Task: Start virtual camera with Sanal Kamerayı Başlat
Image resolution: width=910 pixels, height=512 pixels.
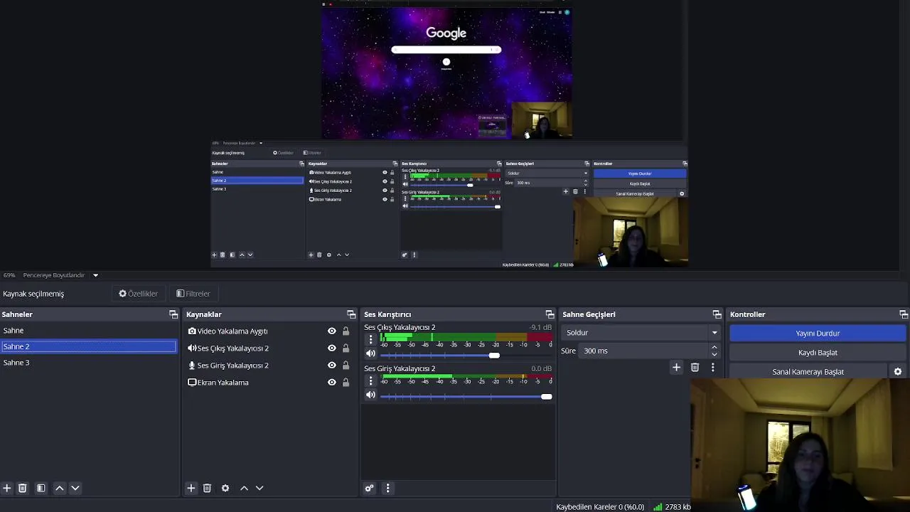Action: pyautogui.click(x=808, y=372)
